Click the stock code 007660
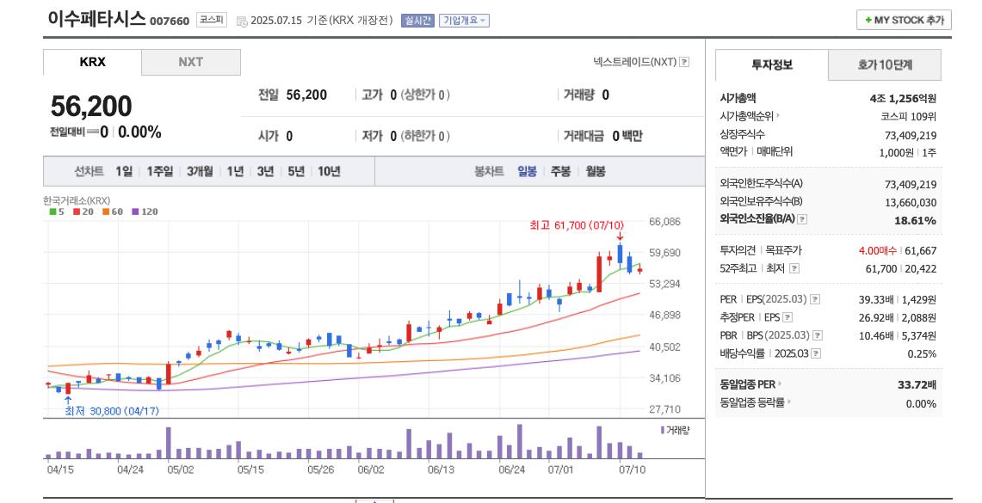The image size is (982, 503). [169, 21]
